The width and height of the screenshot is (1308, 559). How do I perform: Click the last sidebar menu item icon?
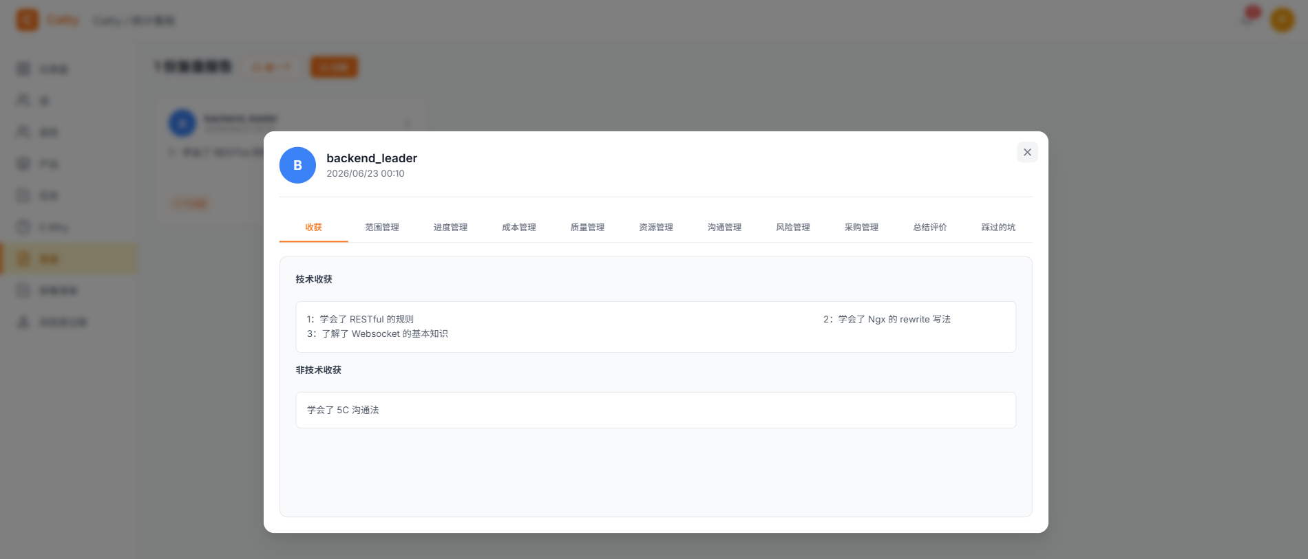tap(23, 322)
